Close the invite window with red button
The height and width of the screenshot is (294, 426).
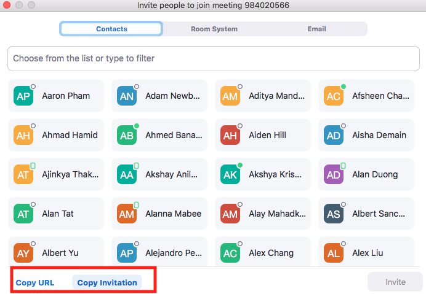(7, 6)
